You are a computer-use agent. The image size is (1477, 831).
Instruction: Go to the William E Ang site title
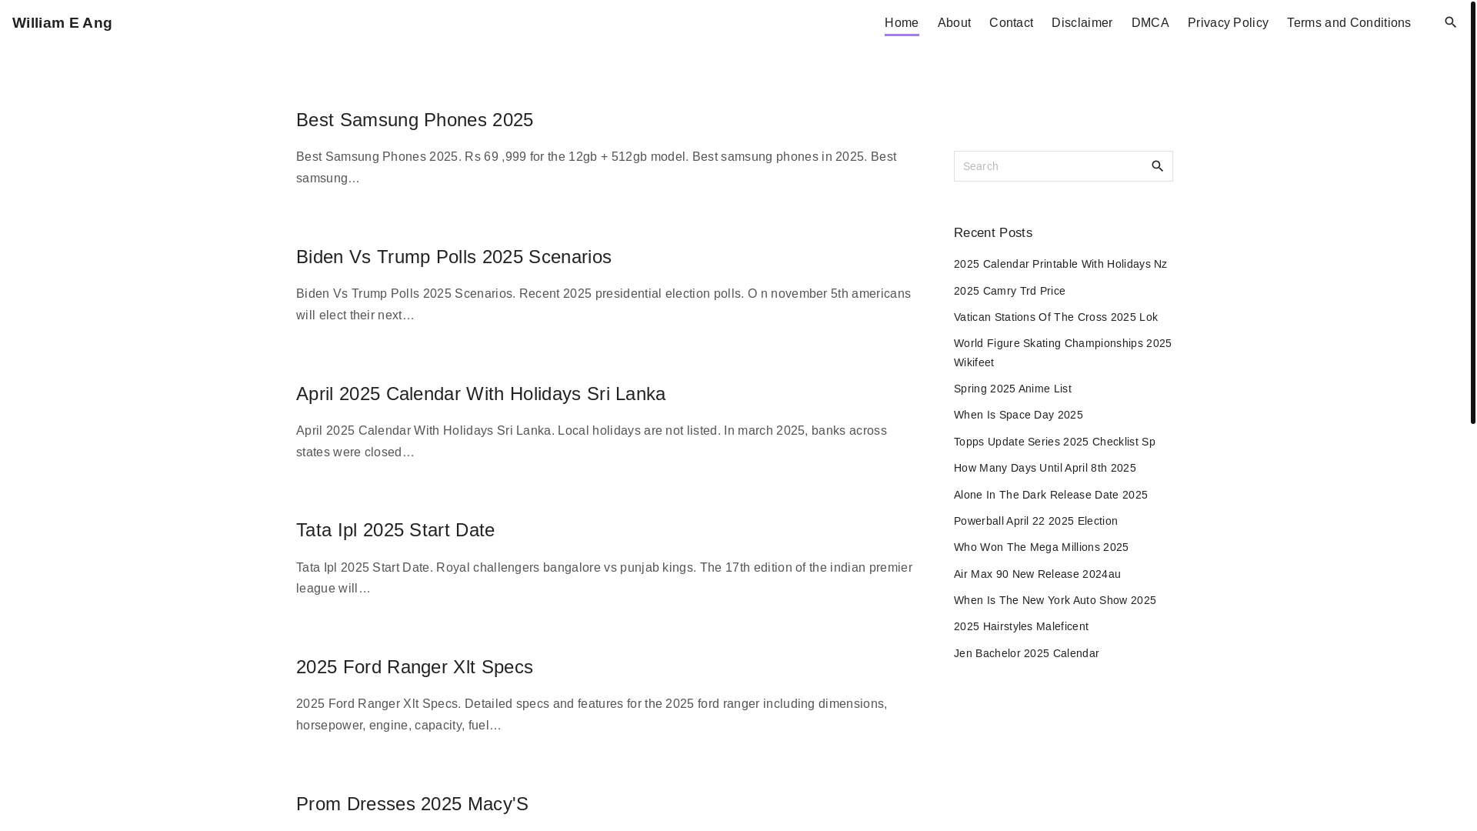point(62,23)
